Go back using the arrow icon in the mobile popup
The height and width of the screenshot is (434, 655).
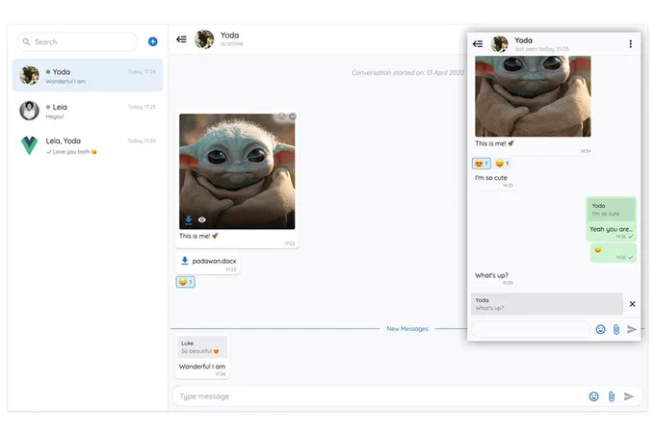click(478, 44)
